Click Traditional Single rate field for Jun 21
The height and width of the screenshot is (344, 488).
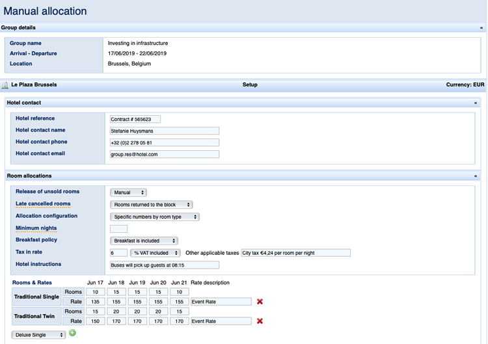[180, 302]
